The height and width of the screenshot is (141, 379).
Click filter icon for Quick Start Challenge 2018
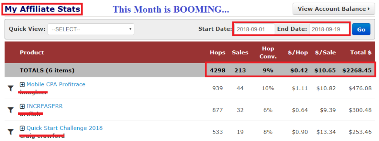pos(10,132)
